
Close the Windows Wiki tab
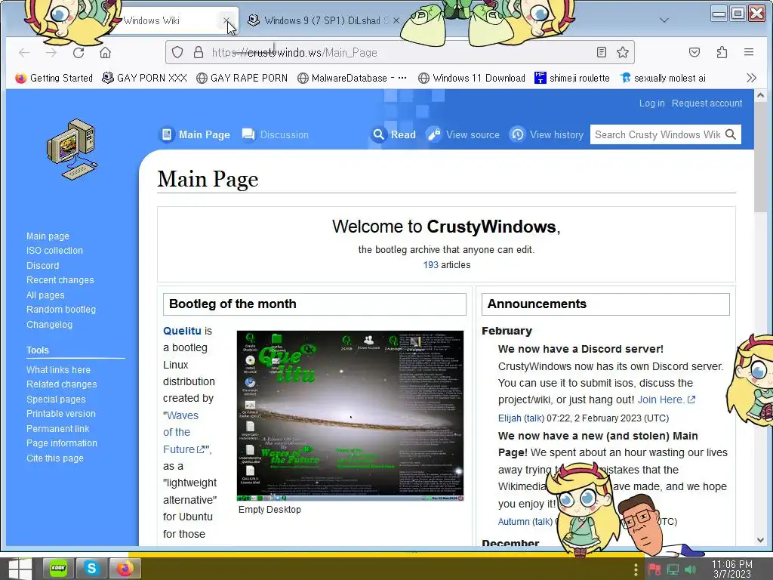(x=226, y=20)
